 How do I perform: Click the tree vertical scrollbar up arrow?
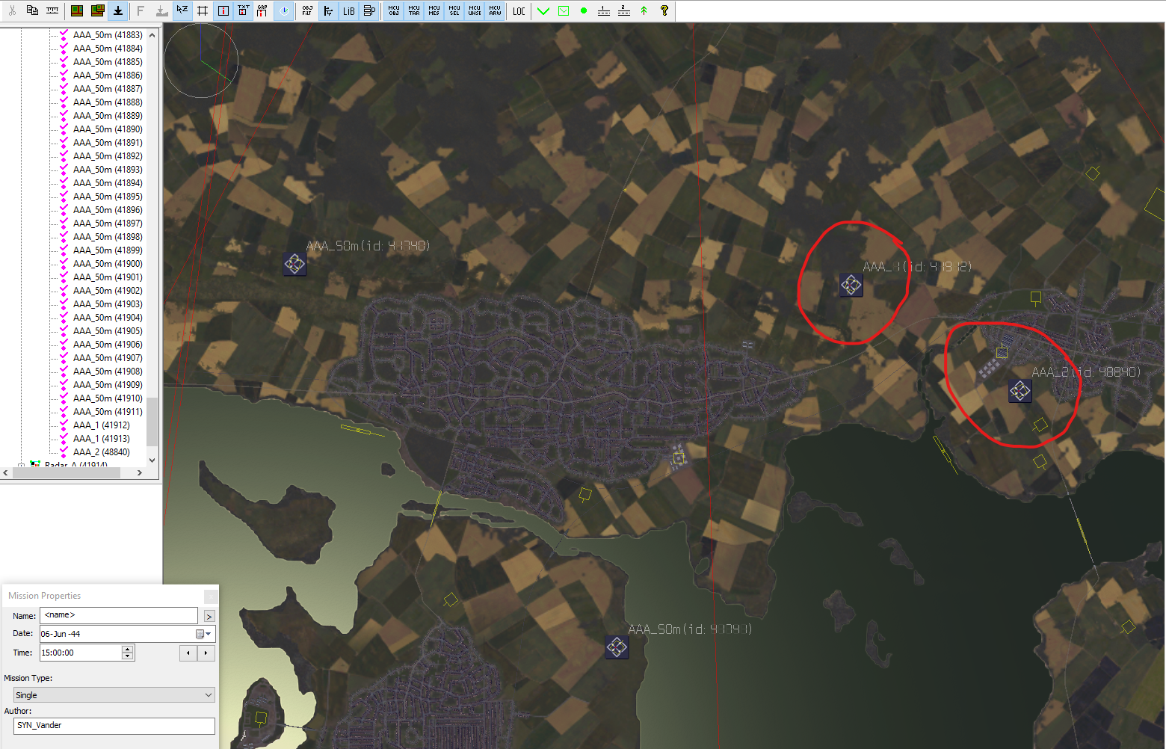(152, 34)
